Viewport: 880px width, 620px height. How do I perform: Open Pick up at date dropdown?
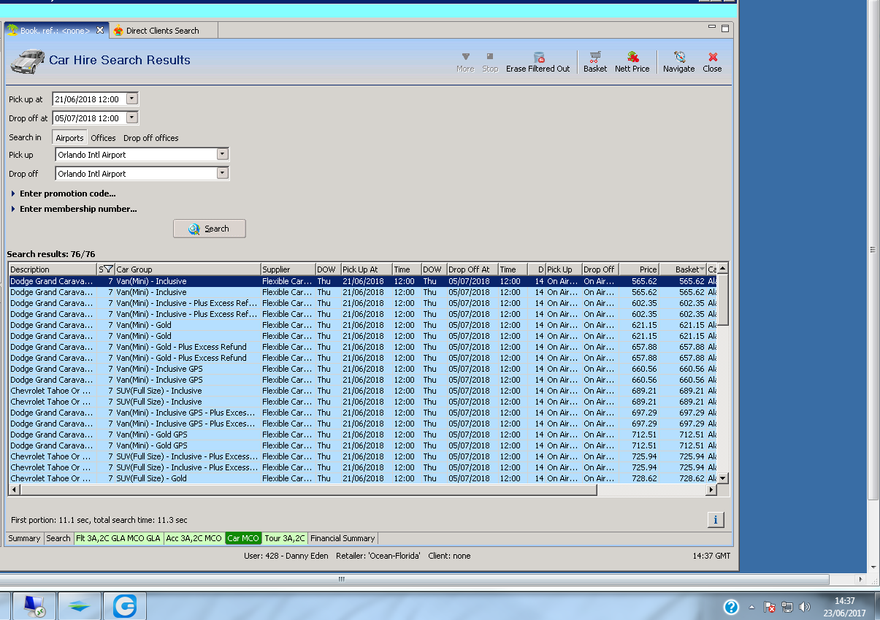point(131,99)
